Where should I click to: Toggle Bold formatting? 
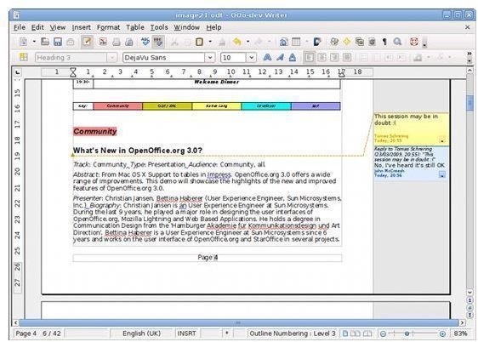[x=267, y=57]
